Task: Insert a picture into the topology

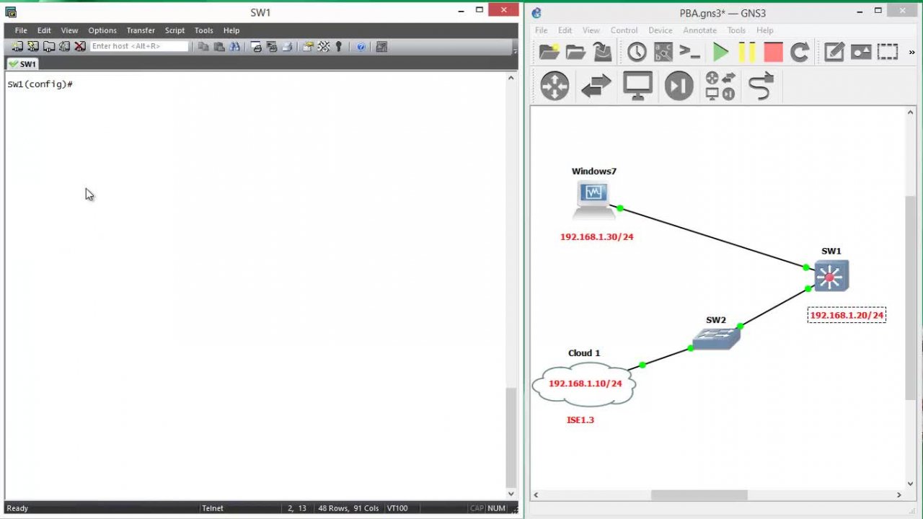Action: click(x=860, y=52)
